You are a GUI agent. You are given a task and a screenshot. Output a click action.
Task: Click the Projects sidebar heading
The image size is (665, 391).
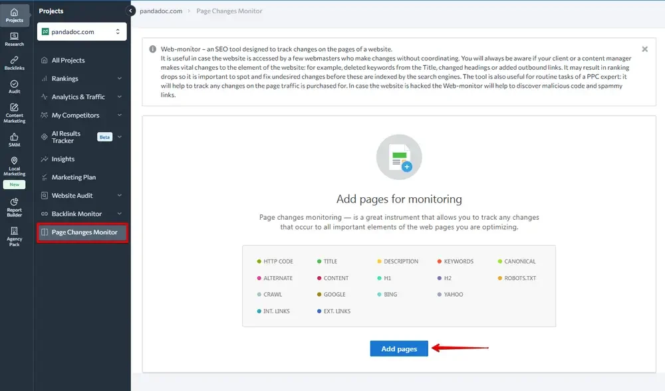(x=51, y=11)
